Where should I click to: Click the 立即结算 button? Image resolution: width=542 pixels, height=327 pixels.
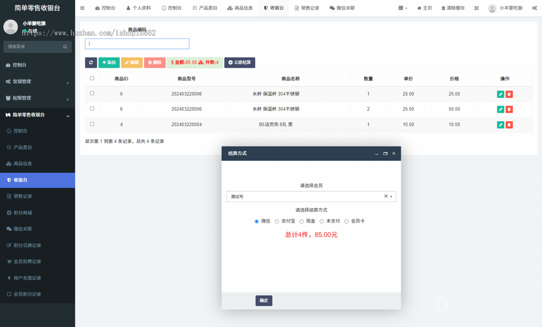point(239,62)
